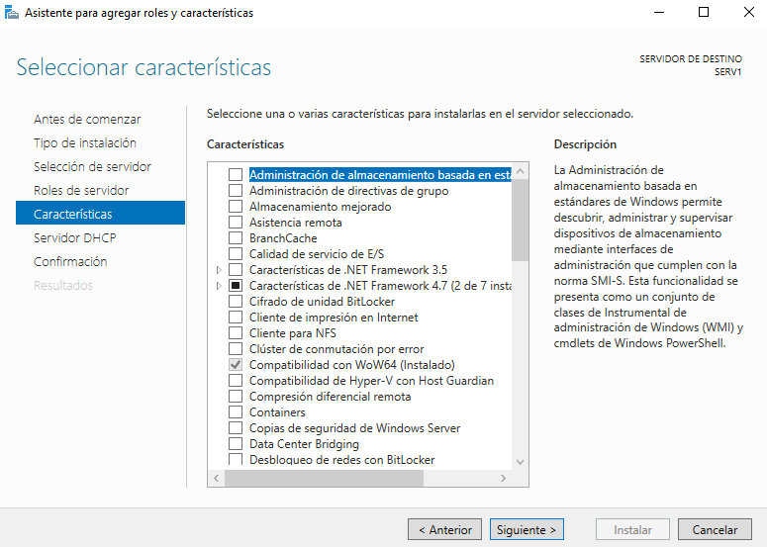Select the Características step in sidebar
The height and width of the screenshot is (547, 767).
100,213
